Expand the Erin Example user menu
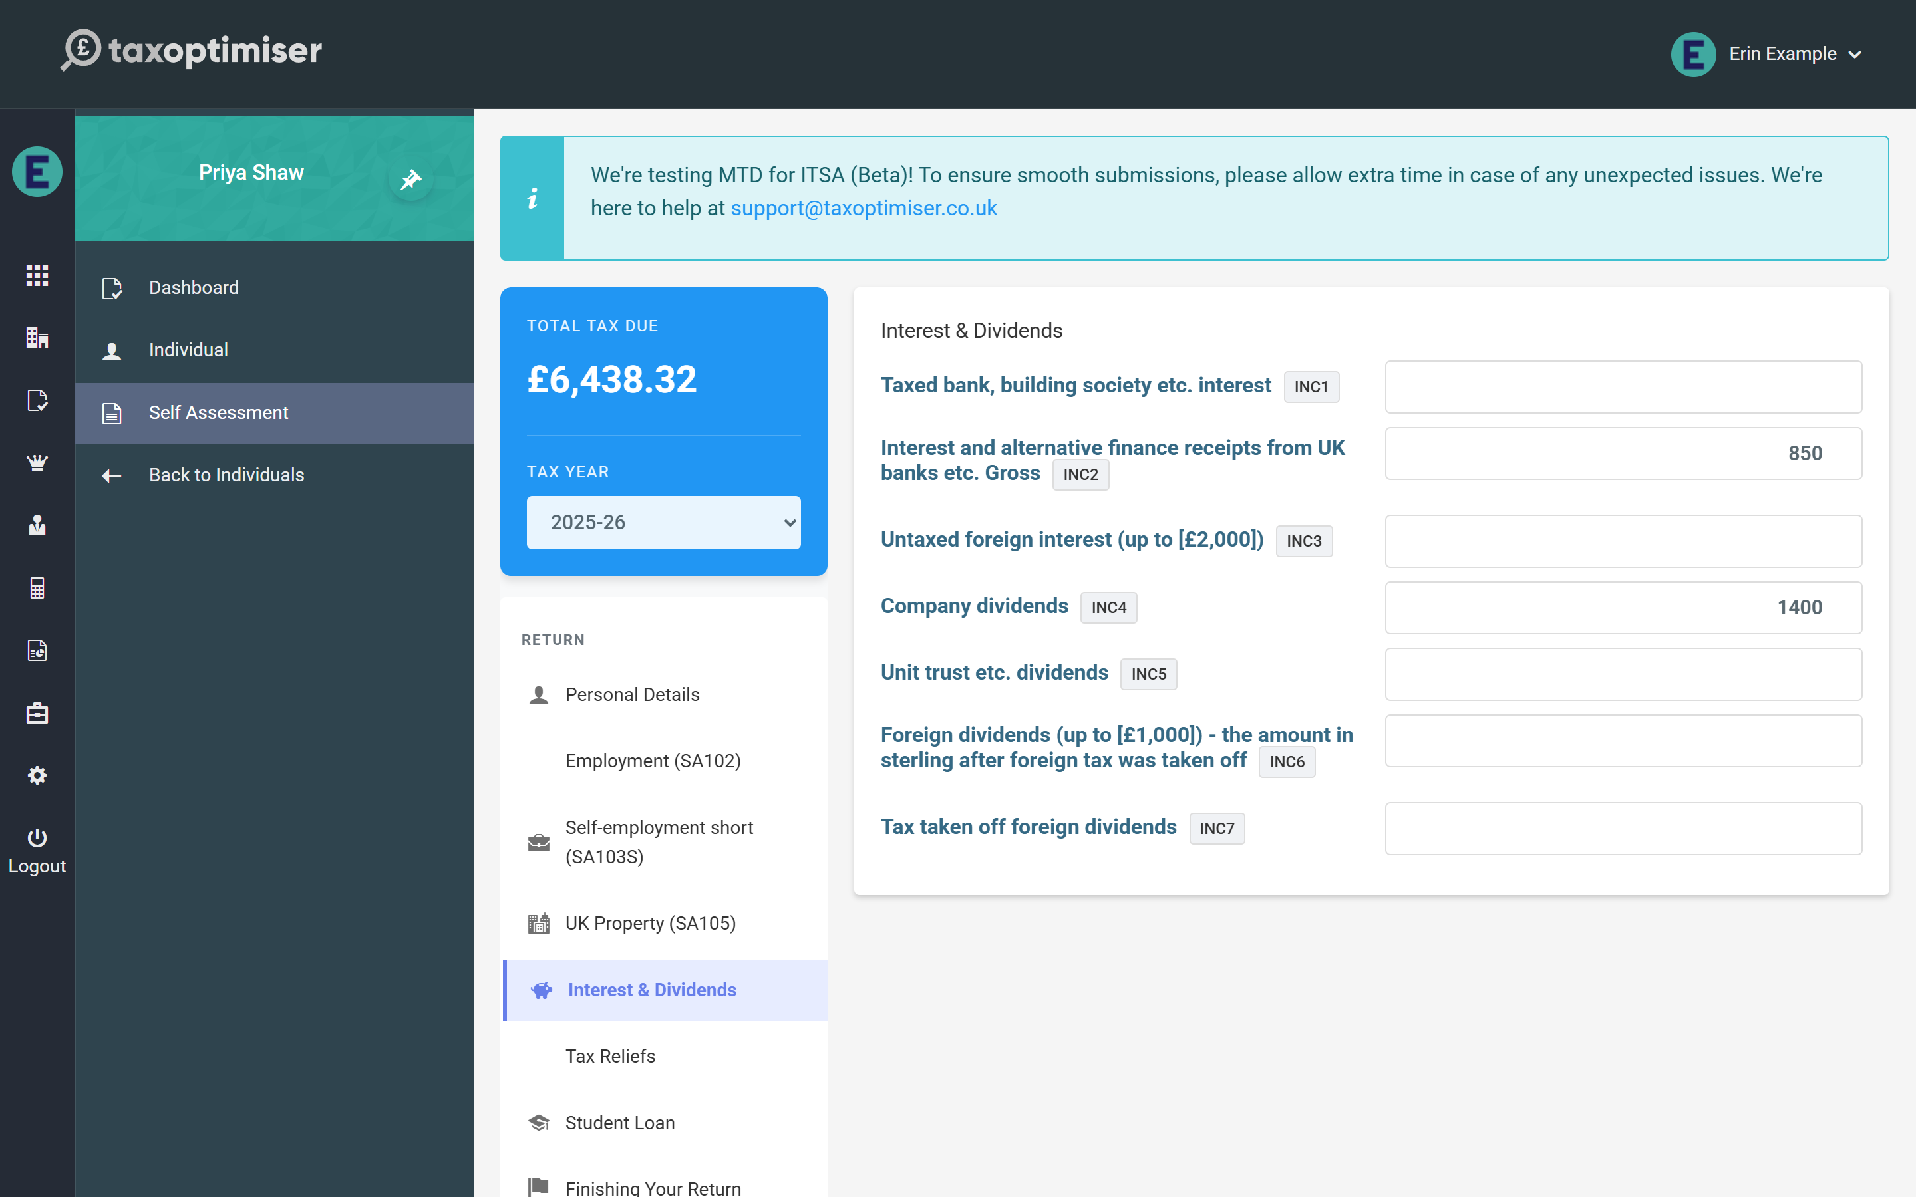 [1767, 54]
